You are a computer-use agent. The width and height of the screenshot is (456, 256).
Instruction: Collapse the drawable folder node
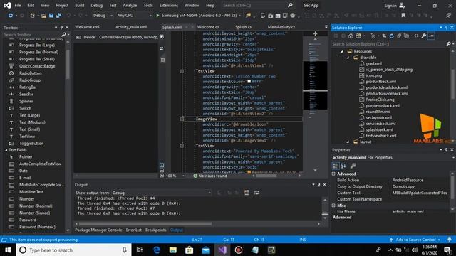(348, 58)
